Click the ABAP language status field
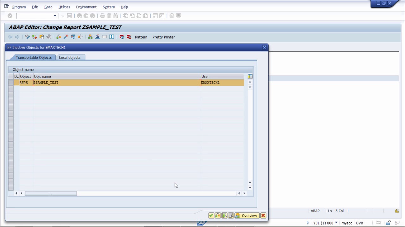Viewport: 405px width, 227px height. click(315, 211)
